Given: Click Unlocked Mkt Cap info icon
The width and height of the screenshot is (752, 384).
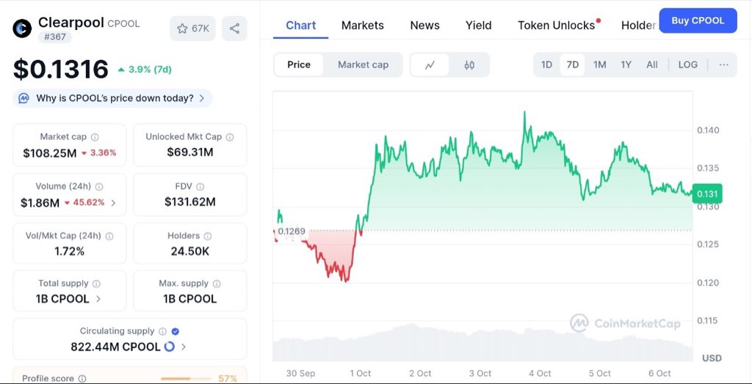Looking at the screenshot, I should 230,137.
